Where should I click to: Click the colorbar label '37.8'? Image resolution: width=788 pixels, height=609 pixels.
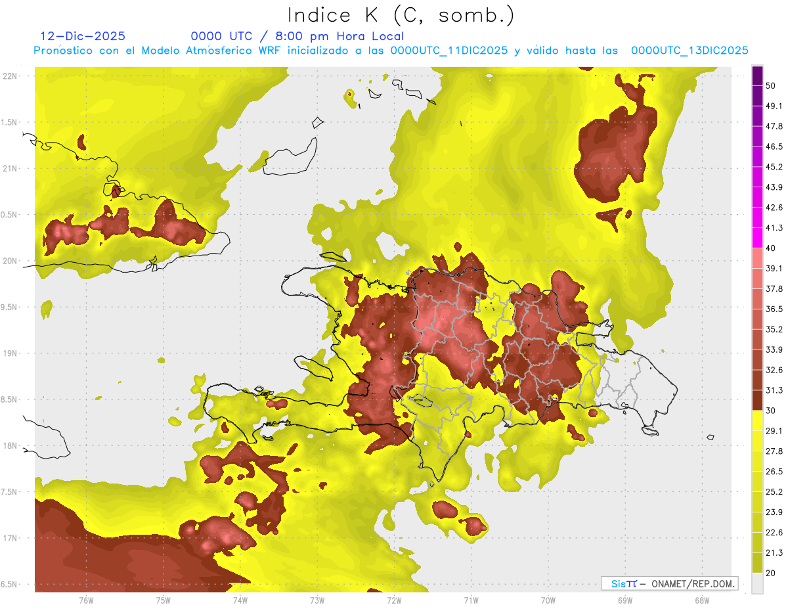(774, 288)
